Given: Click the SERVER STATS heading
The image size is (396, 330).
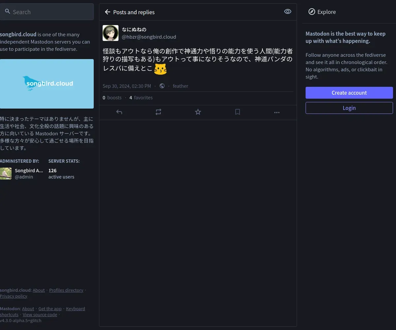Looking at the screenshot, I should (64, 161).
